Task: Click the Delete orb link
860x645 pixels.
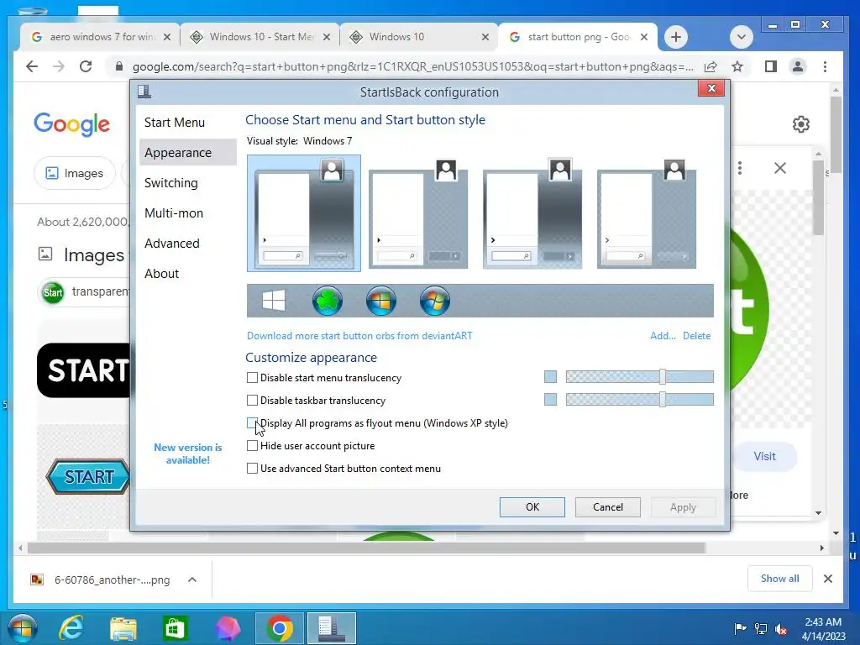Action: click(x=696, y=336)
